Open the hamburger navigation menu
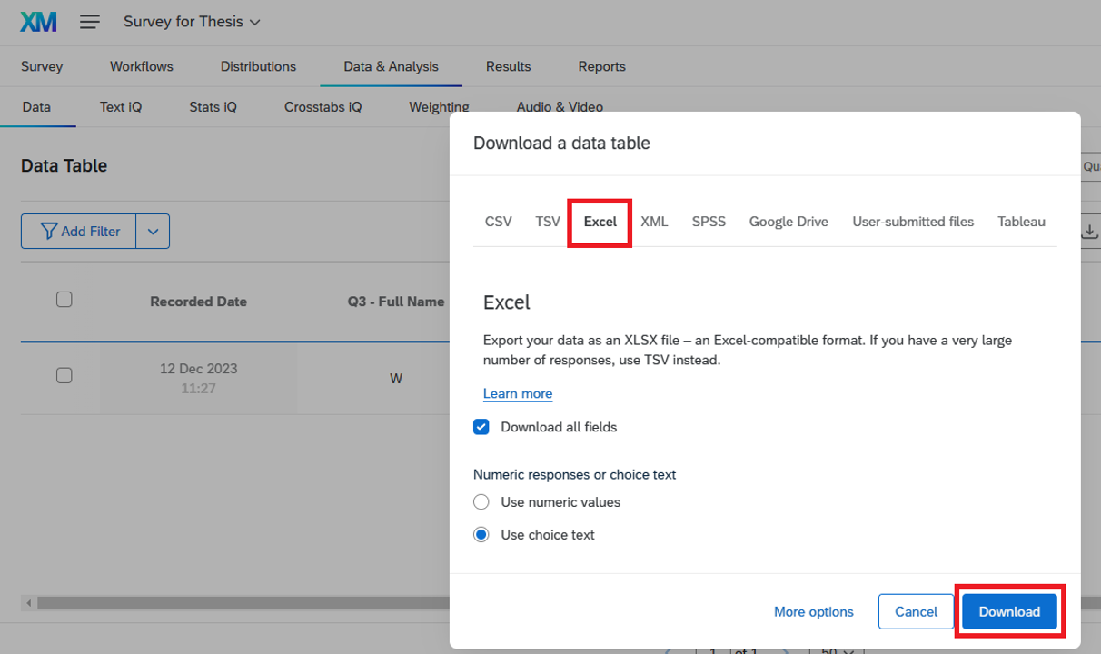The width and height of the screenshot is (1101, 654). point(89,22)
